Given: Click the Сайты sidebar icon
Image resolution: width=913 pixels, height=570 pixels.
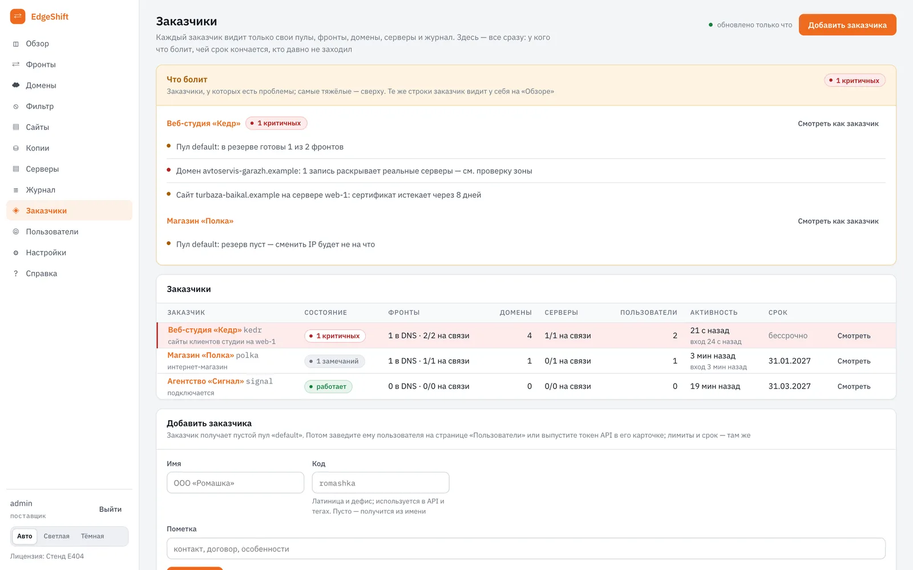Looking at the screenshot, I should [16, 127].
